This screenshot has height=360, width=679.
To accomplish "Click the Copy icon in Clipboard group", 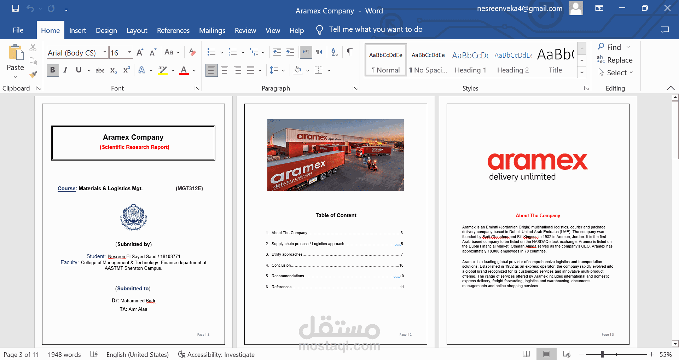I will click(33, 61).
